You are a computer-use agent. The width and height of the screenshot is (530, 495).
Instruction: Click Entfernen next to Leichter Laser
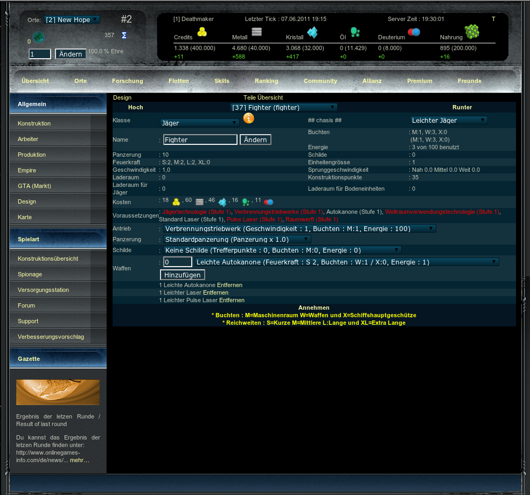(x=215, y=292)
